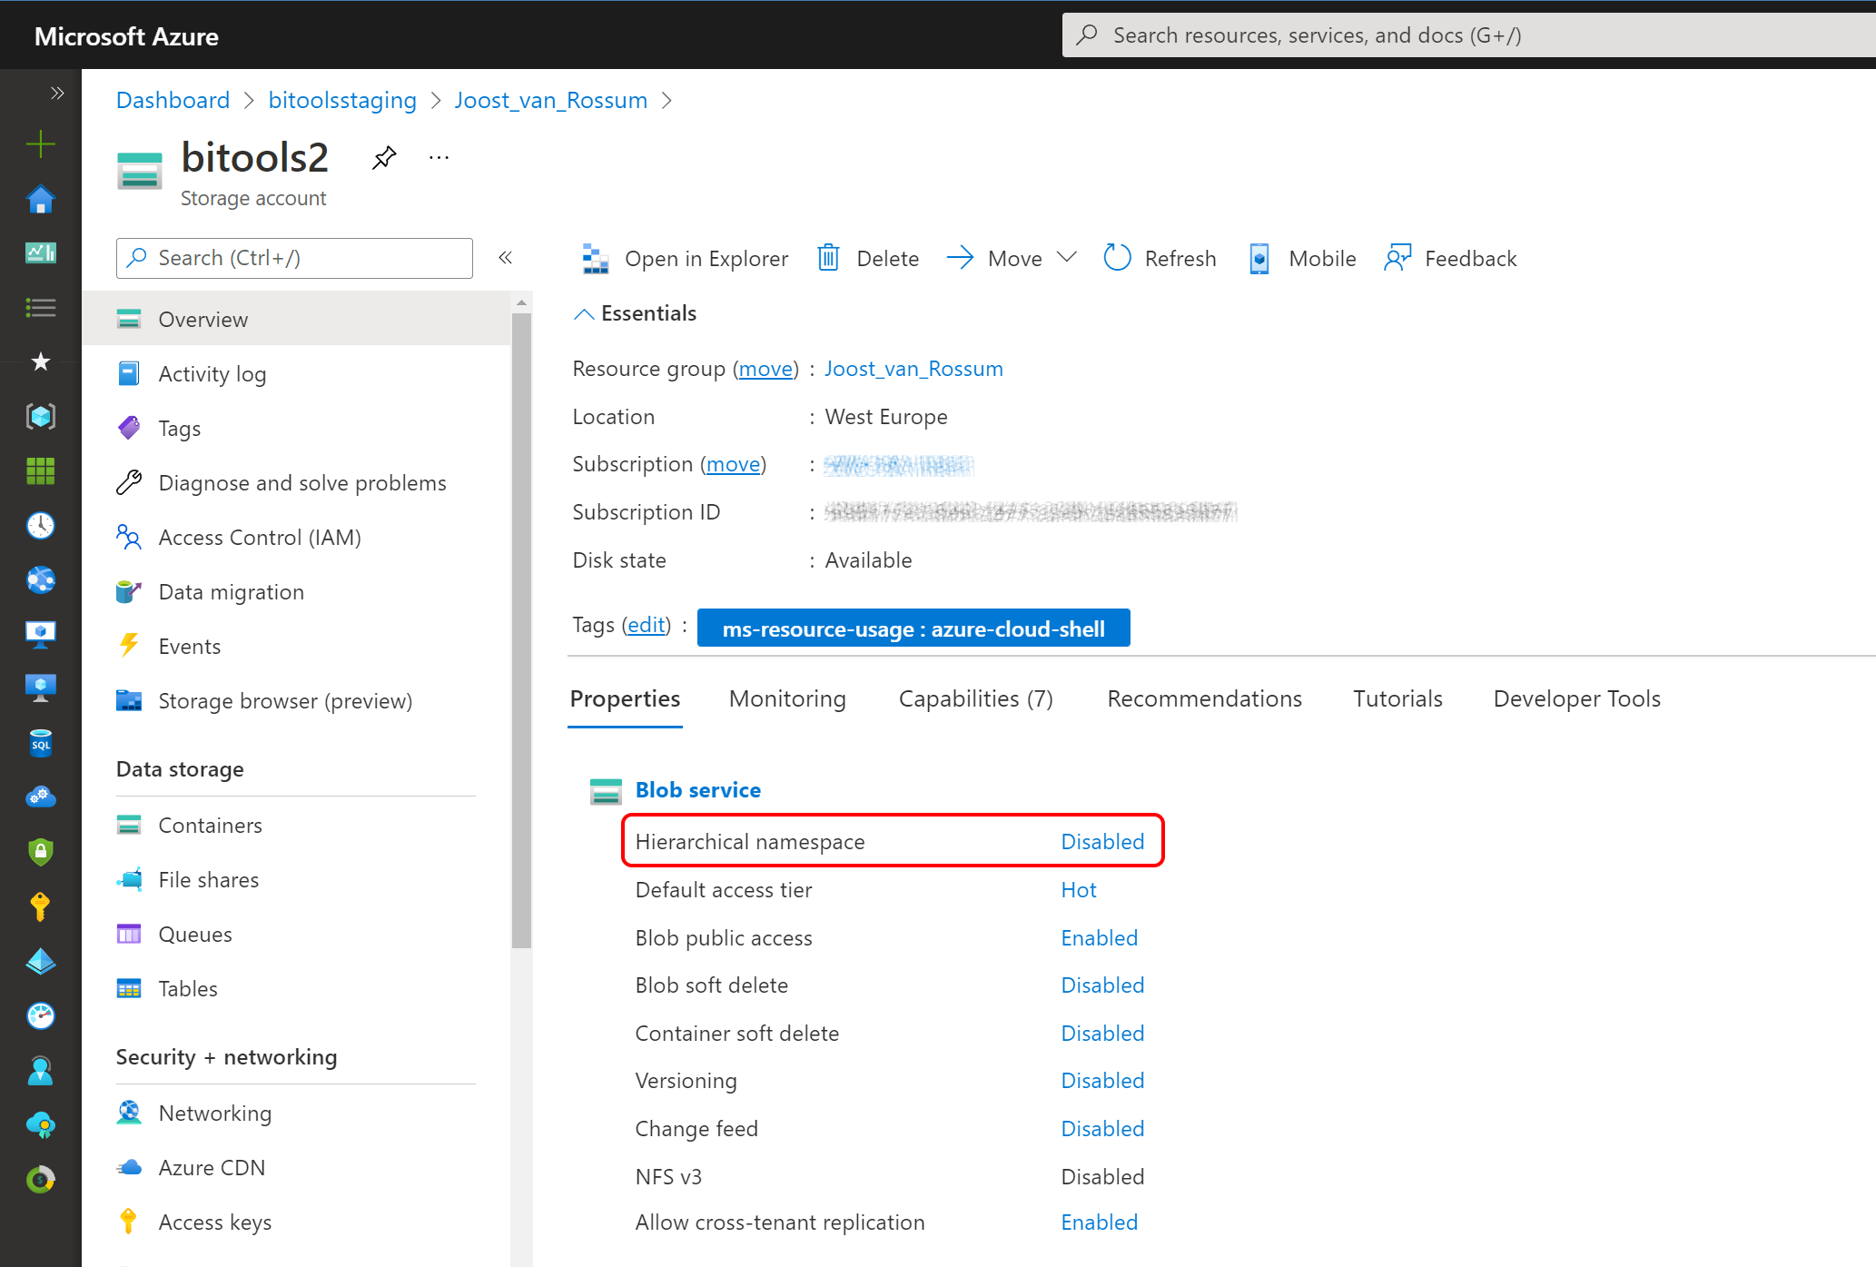The height and width of the screenshot is (1267, 1876).
Task: Open the Overview menu item
Action: (296, 319)
